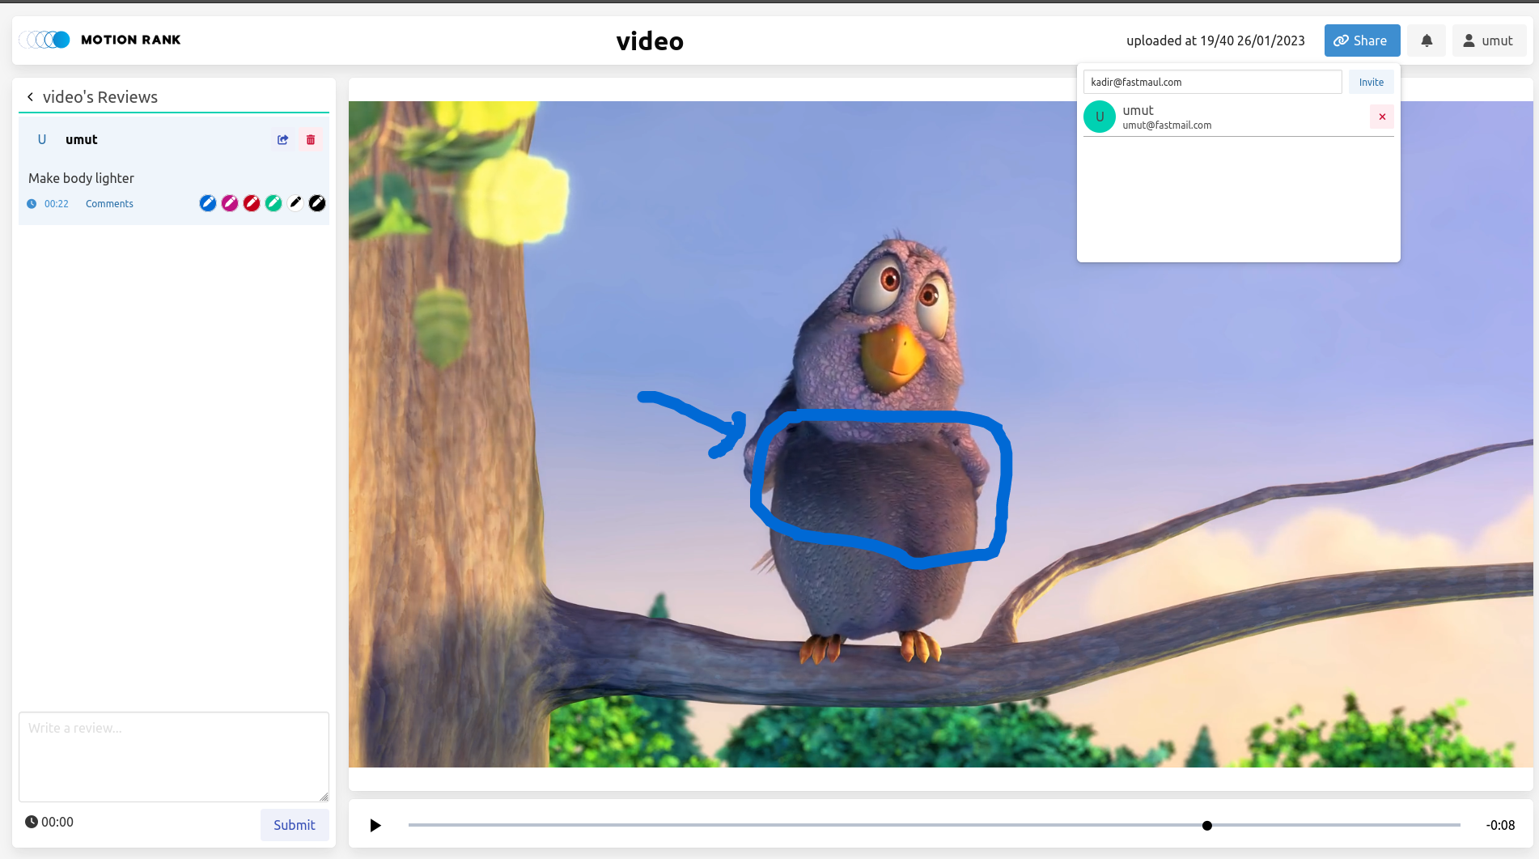Select the white pen color

tap(295, 203)
